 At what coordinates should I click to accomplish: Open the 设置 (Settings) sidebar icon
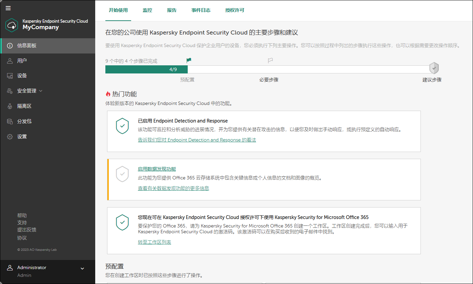10,136
